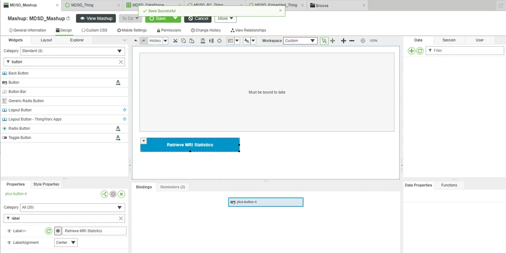506x253 pixels.
Task: Click the layout view icon in toolbar
Action: coord(230,41)
